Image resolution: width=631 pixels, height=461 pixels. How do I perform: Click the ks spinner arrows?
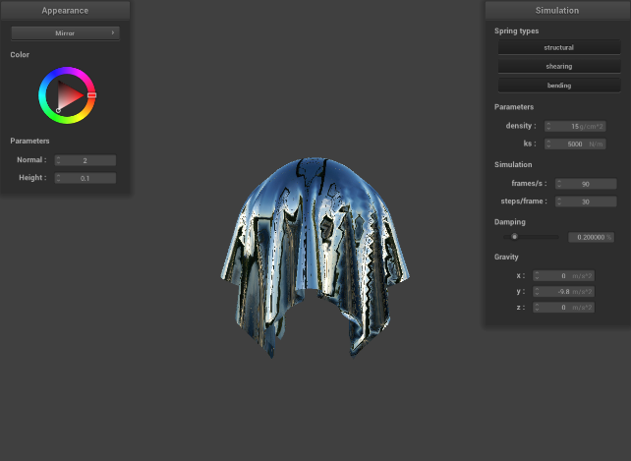547,144
